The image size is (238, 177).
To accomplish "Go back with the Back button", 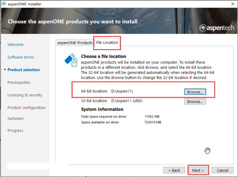I will 174,170.
